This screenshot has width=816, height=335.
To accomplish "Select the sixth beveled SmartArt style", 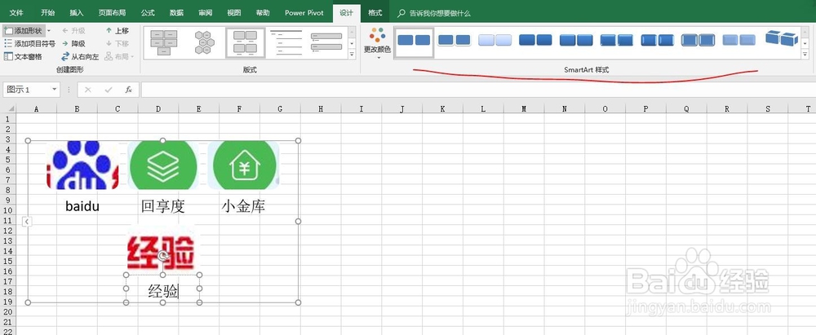I will point(617,40).
